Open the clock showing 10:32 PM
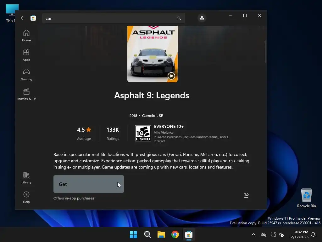 coord(299,234)
